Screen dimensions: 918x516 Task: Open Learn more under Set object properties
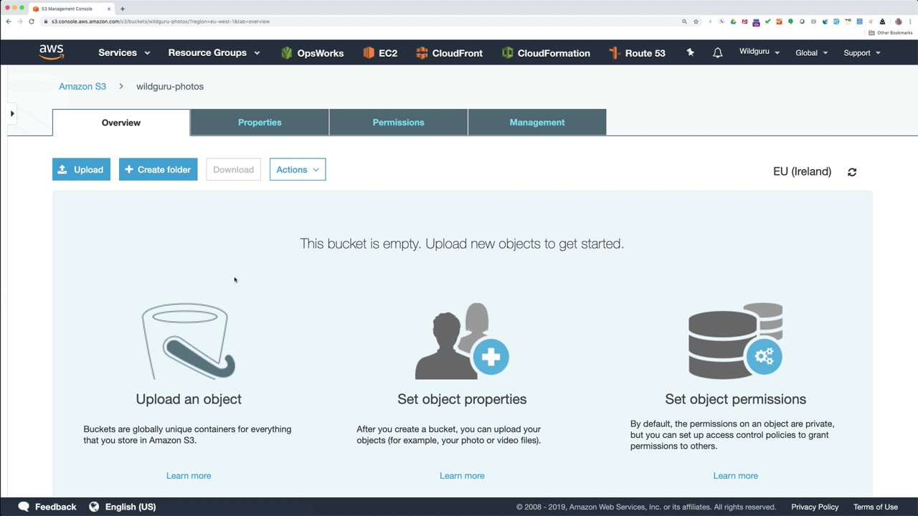462,476
